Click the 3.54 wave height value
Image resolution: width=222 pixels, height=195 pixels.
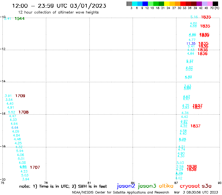pos(9,100)
